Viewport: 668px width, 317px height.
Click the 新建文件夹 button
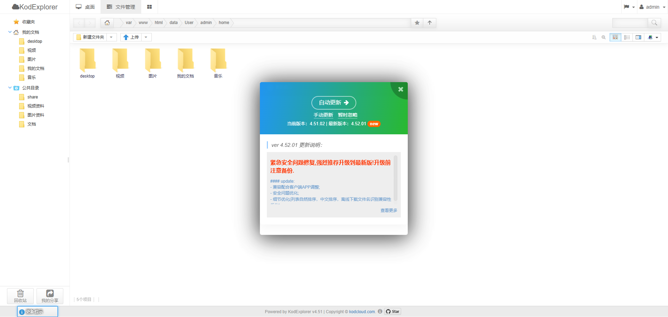click(x=90, y=37)
